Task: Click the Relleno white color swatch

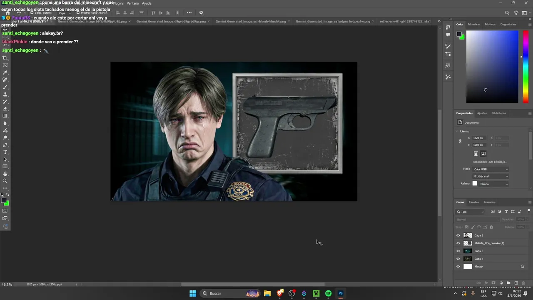Action: click(x=475, y=184)
